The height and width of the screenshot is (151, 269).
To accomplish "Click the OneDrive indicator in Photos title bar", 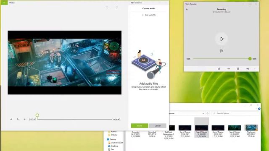I will click(x=136, y=3).
